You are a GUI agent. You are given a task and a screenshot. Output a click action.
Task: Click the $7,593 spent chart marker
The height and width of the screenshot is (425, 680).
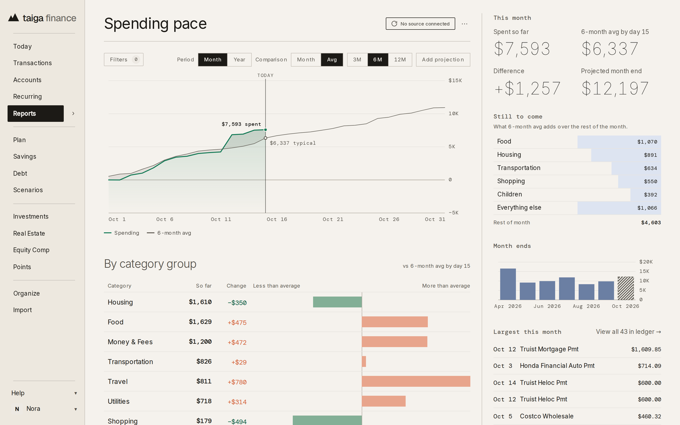click(x=265, y=129)
